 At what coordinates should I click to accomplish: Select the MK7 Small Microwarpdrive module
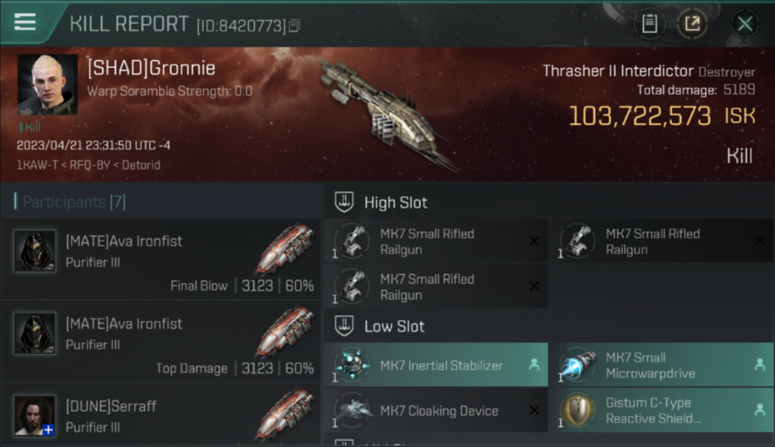662,365
